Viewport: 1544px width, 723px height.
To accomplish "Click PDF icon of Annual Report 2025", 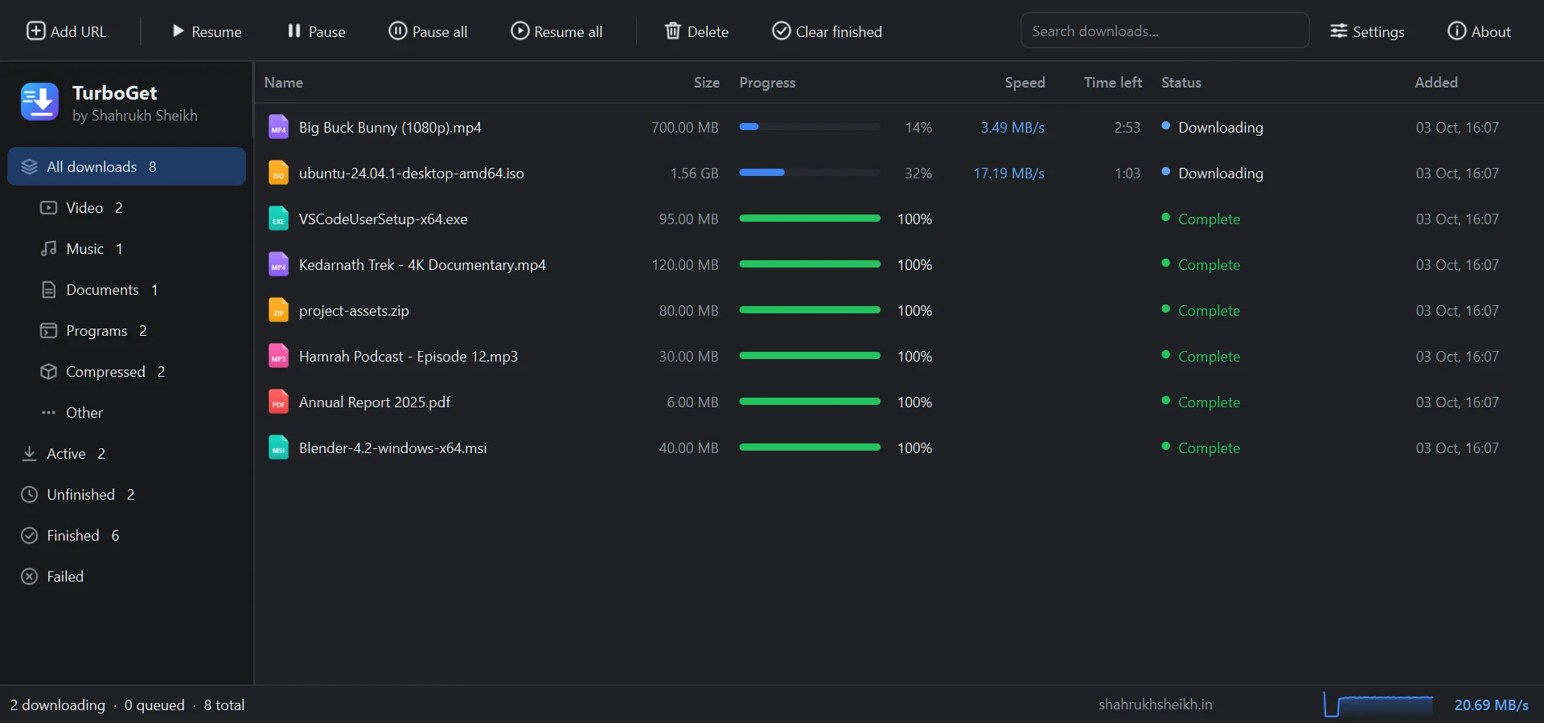I will pos(278,402).
